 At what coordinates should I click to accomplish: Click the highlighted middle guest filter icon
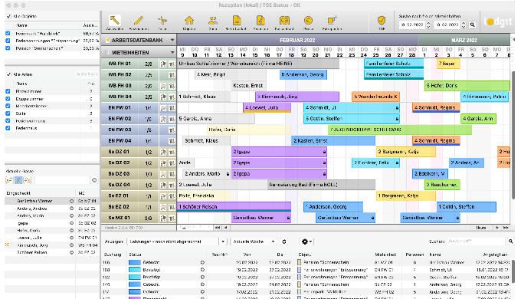18,180
